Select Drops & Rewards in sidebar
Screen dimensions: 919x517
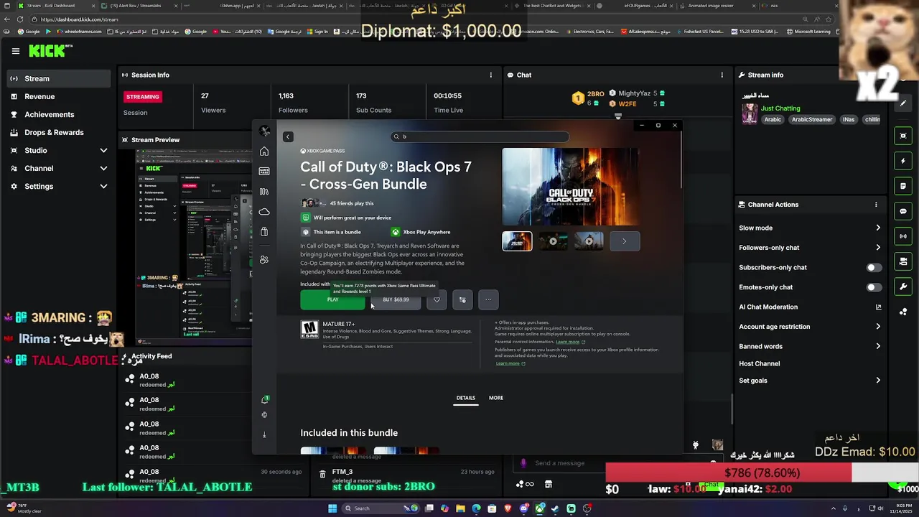click(x=58, y=132)
